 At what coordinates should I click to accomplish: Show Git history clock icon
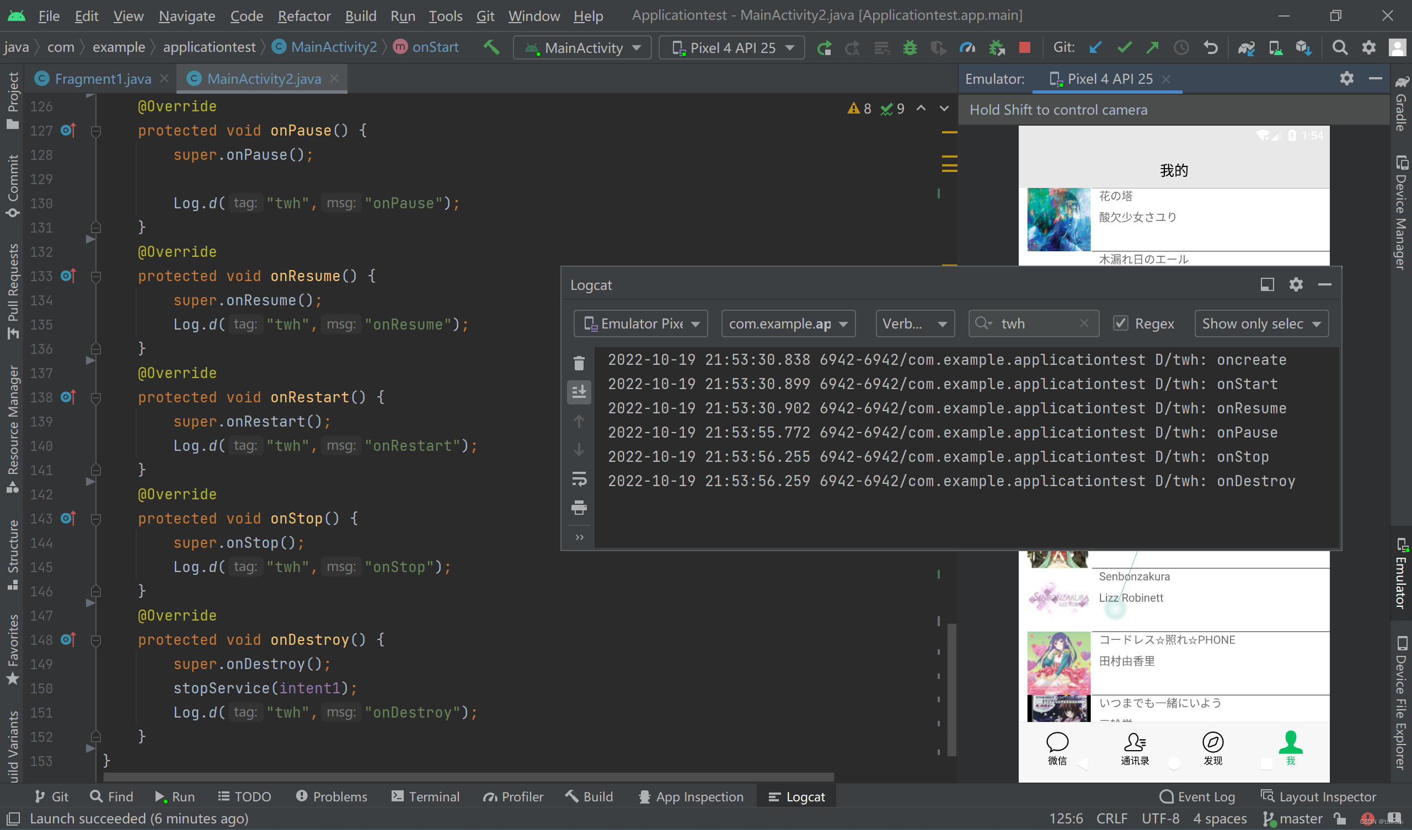(1181, 47)
